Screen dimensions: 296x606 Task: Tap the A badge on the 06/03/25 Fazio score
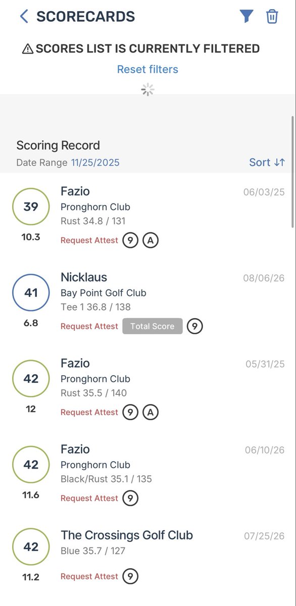(151, 240)
